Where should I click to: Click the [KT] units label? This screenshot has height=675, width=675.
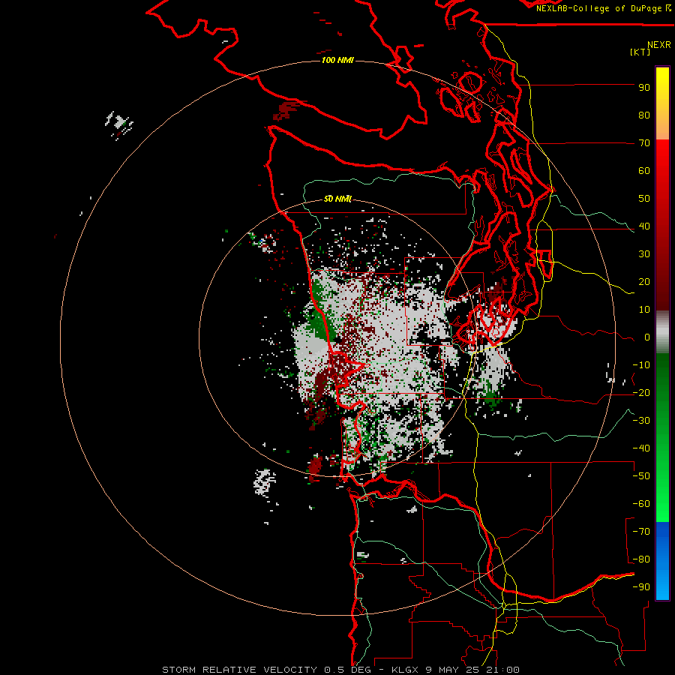point(640,52)
